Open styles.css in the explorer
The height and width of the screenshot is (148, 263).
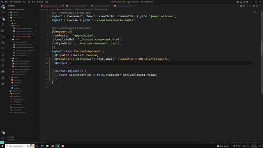point(17,88)
